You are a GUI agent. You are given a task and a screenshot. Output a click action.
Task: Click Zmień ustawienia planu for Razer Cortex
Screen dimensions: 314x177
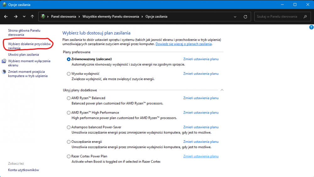201,156
